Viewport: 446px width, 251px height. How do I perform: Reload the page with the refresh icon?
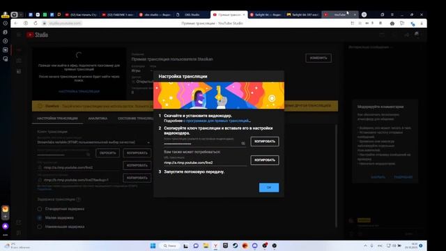coord(36,23)
